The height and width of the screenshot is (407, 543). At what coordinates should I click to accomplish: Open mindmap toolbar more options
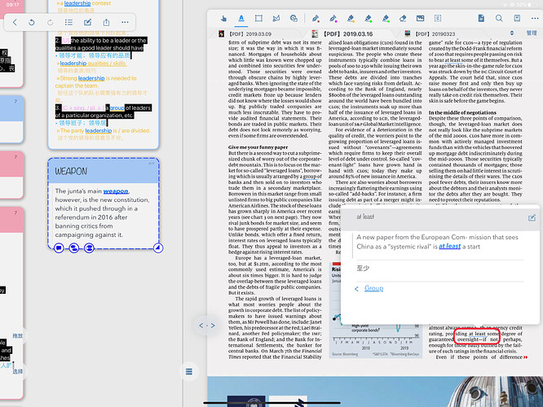pyautogui.click(x=125, y=23)
